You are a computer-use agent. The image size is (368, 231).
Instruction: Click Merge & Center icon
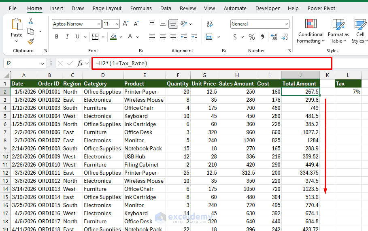(x=209, y=36)
